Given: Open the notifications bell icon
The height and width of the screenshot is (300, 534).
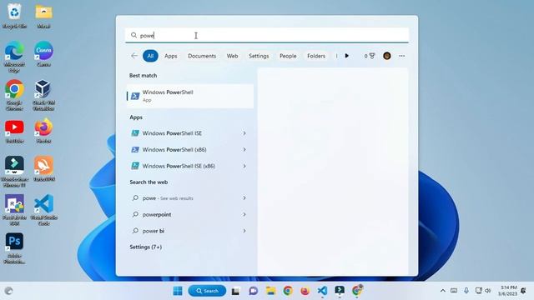Looking at the screenshot, I should tap(523, 291).
